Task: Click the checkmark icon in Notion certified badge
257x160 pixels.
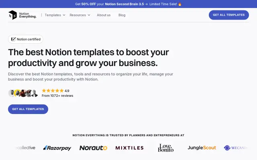Action: [x=13, y=39]
